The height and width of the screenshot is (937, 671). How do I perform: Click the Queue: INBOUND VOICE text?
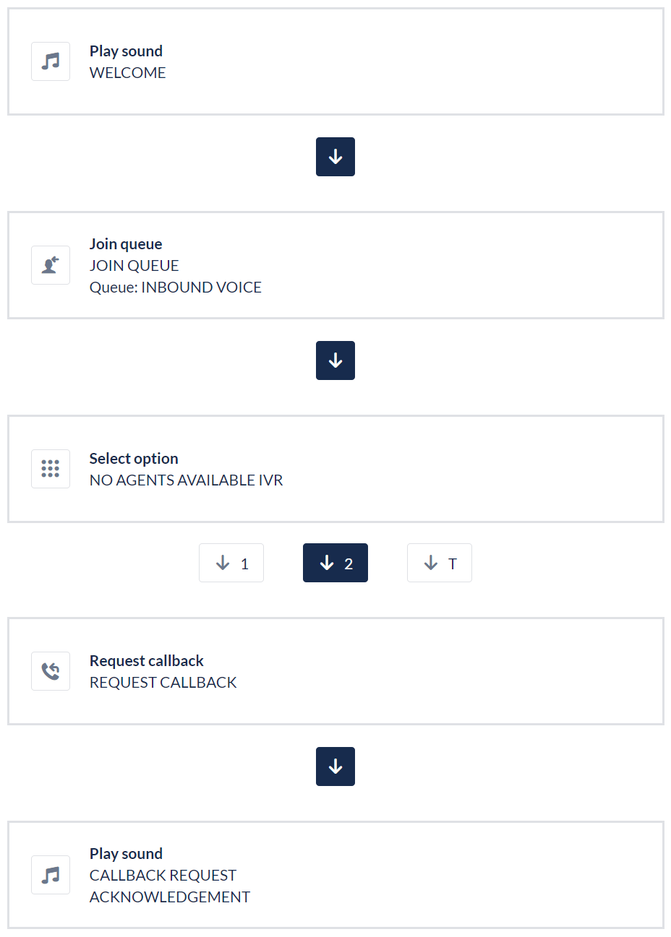tap(176, 288)
